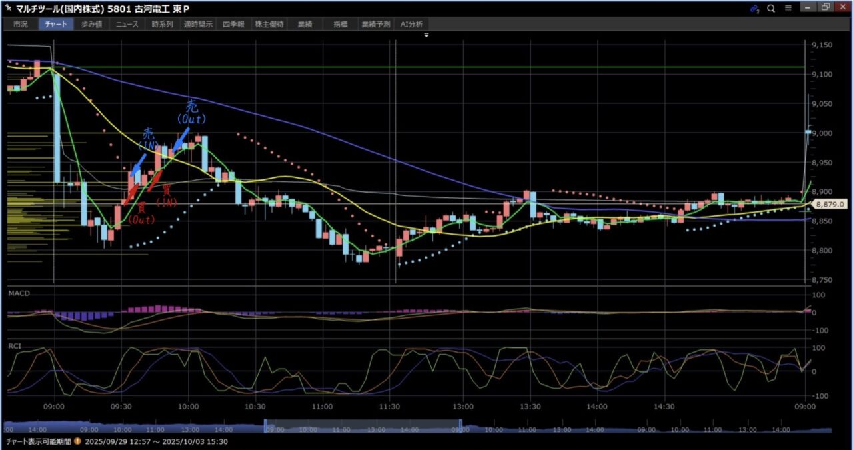Screen dimensions: 853x450
Task: Open the 株主優待 tab
Action: [269, 24]
